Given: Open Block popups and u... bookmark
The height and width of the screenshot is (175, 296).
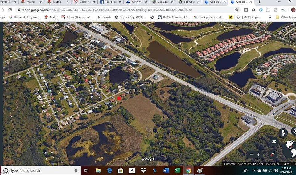Looking at the screenshot, I should point(209,17).
